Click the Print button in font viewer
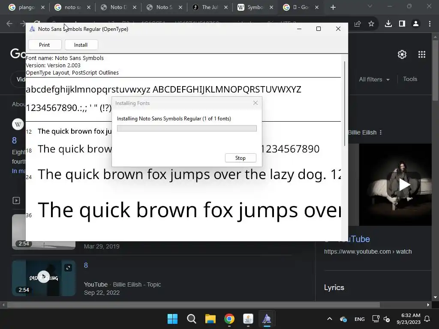439x329 pixels. tap(45, 45)
